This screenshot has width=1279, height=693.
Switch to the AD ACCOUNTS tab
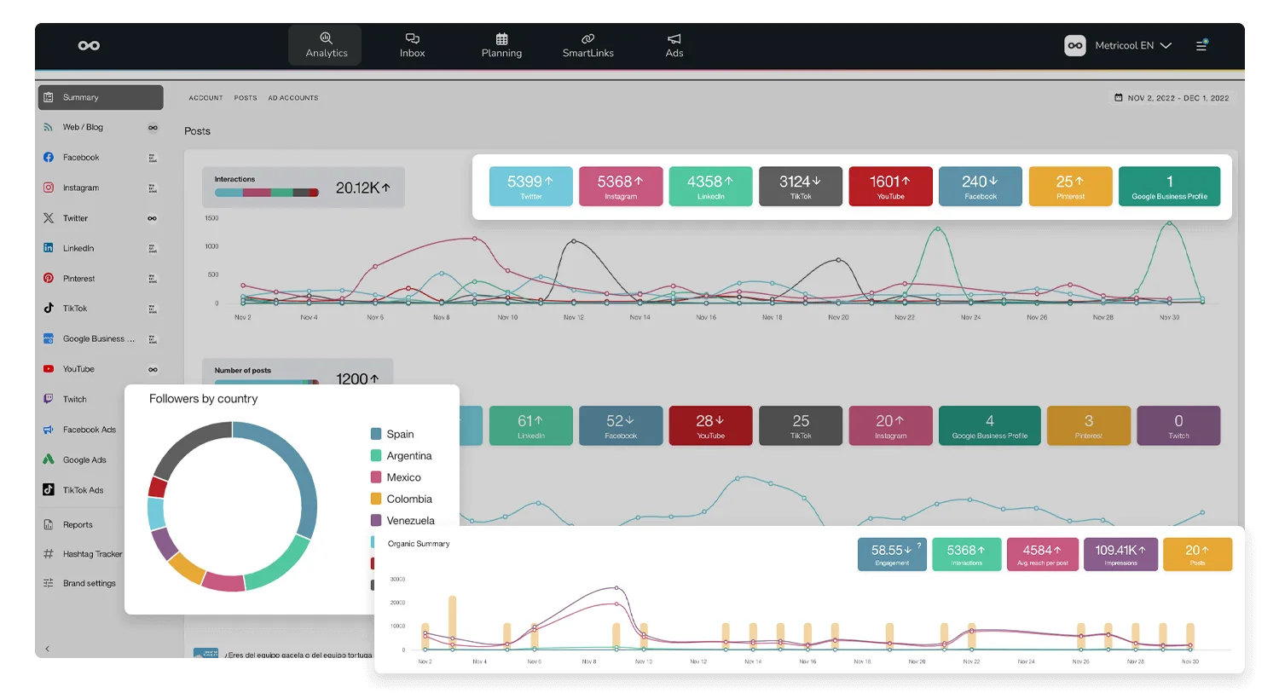coord(293,98)
